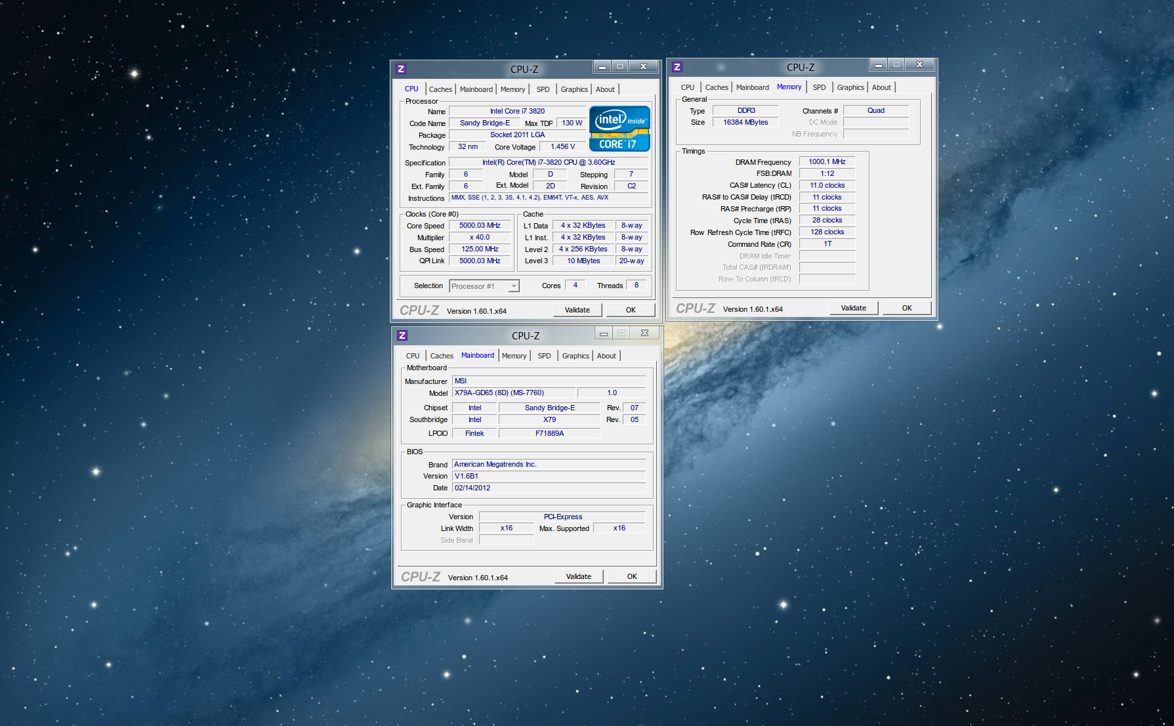Screen dimensions: 1174x726
Task: Close the Mainboard tab CPU-Z window
Action: [645, 333]
